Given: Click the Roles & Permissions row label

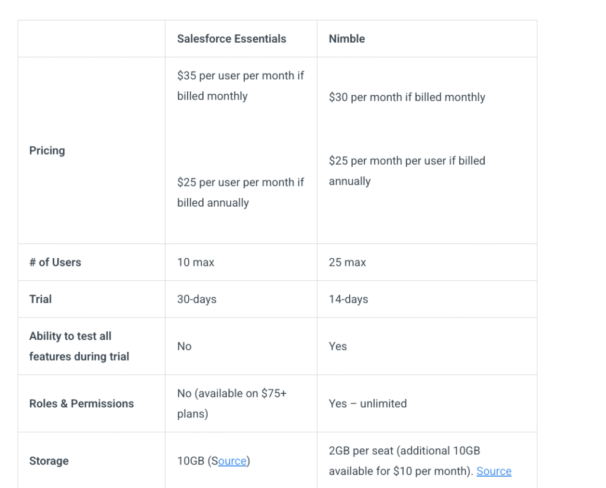Looking at the screenshot, I should [81, 403].
